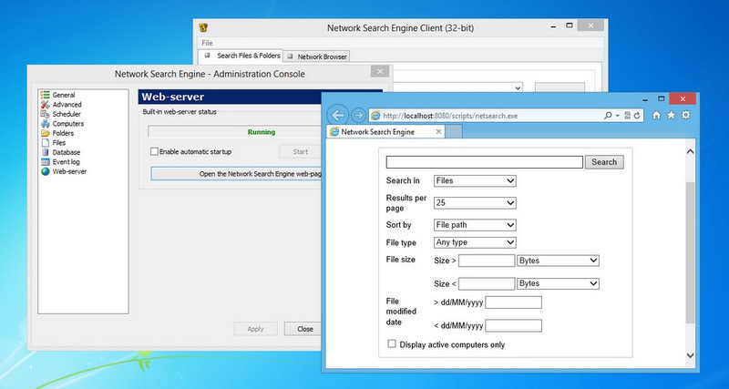729x389 pixels.
Task: Click the Search button on web page
Action: click(604, 162)
